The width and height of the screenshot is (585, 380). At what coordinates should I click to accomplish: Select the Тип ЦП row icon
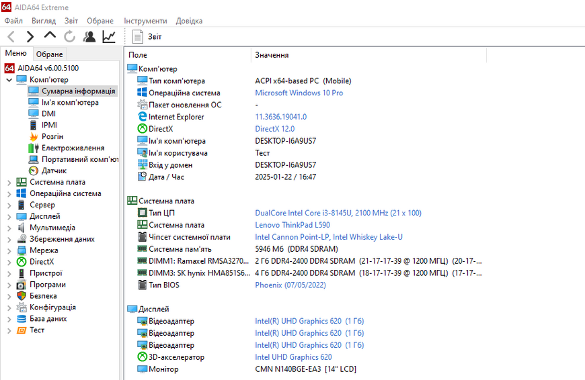(x=142, y=213)
